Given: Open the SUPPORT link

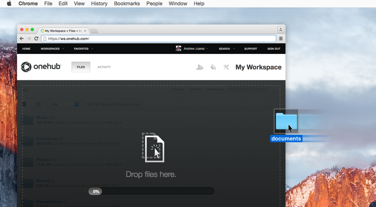Looking at the screenshot, I should click(x=251, y=49).
